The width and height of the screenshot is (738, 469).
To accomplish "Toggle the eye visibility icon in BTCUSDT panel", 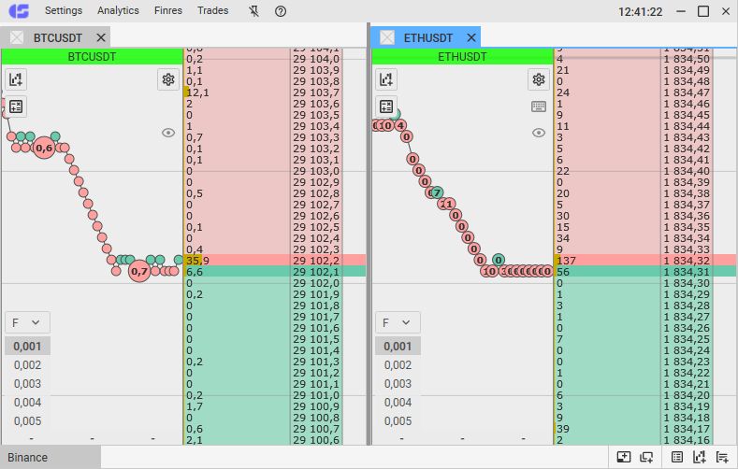I will 168,133.
